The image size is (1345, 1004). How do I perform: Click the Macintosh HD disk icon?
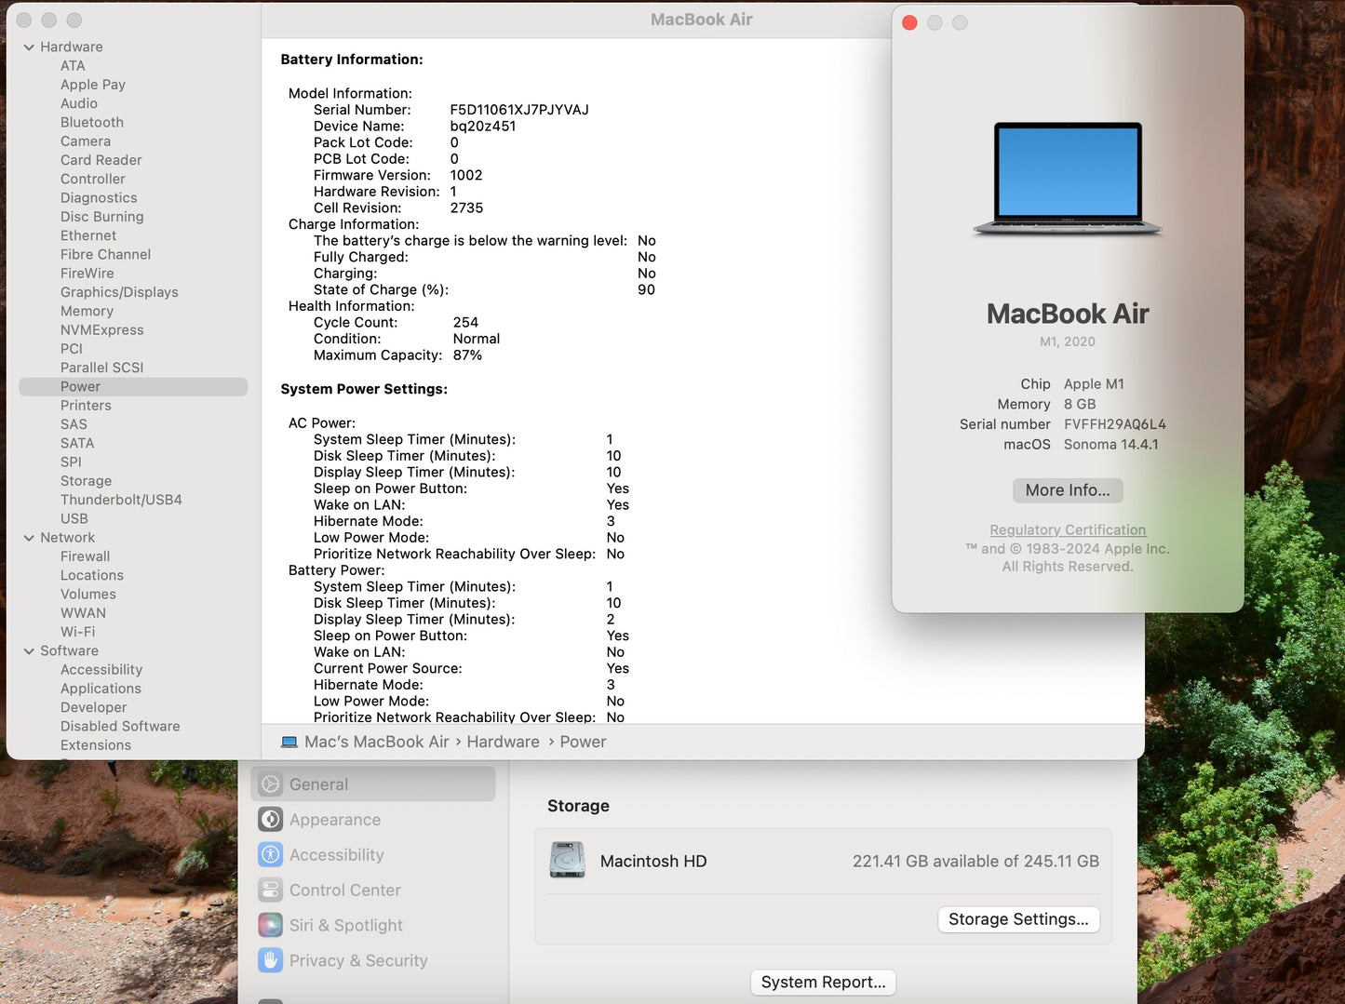[568, 861]
